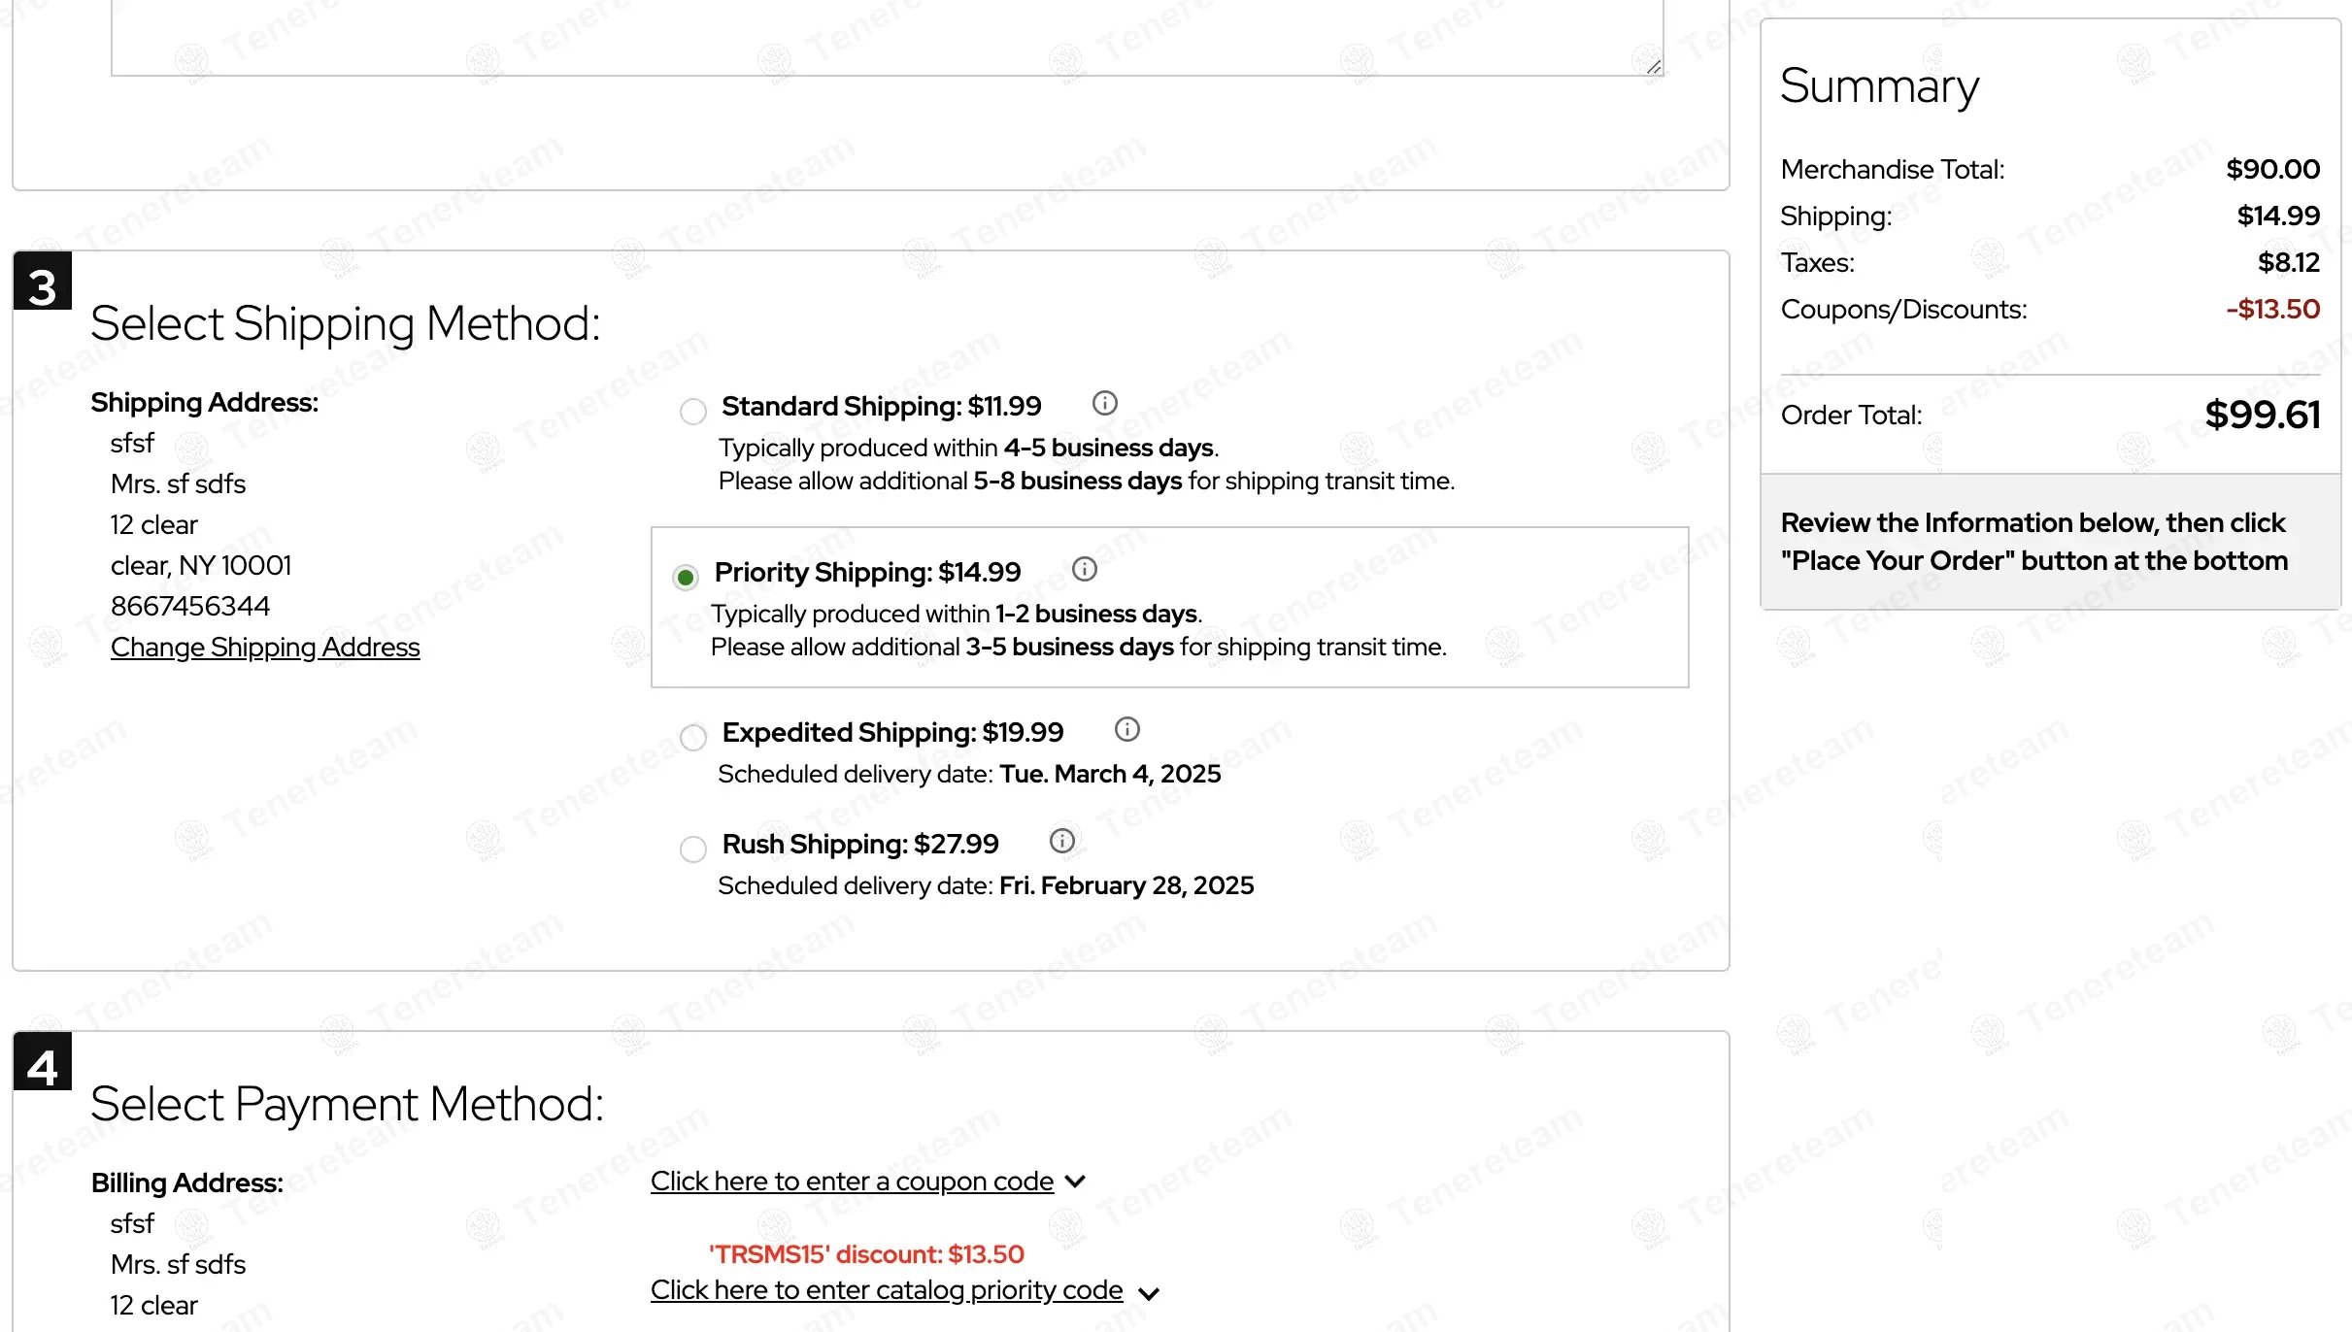Pick the Rush Shipping radio button
Screen dimensions: 2352x1332
point(693,849)
